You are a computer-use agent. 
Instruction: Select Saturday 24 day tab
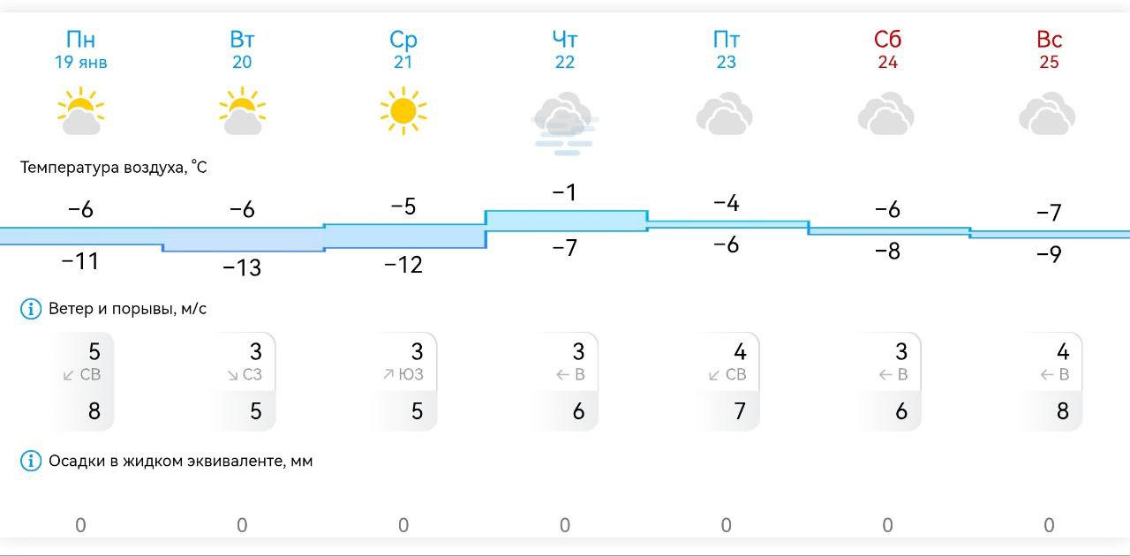[x=887, y=49]
